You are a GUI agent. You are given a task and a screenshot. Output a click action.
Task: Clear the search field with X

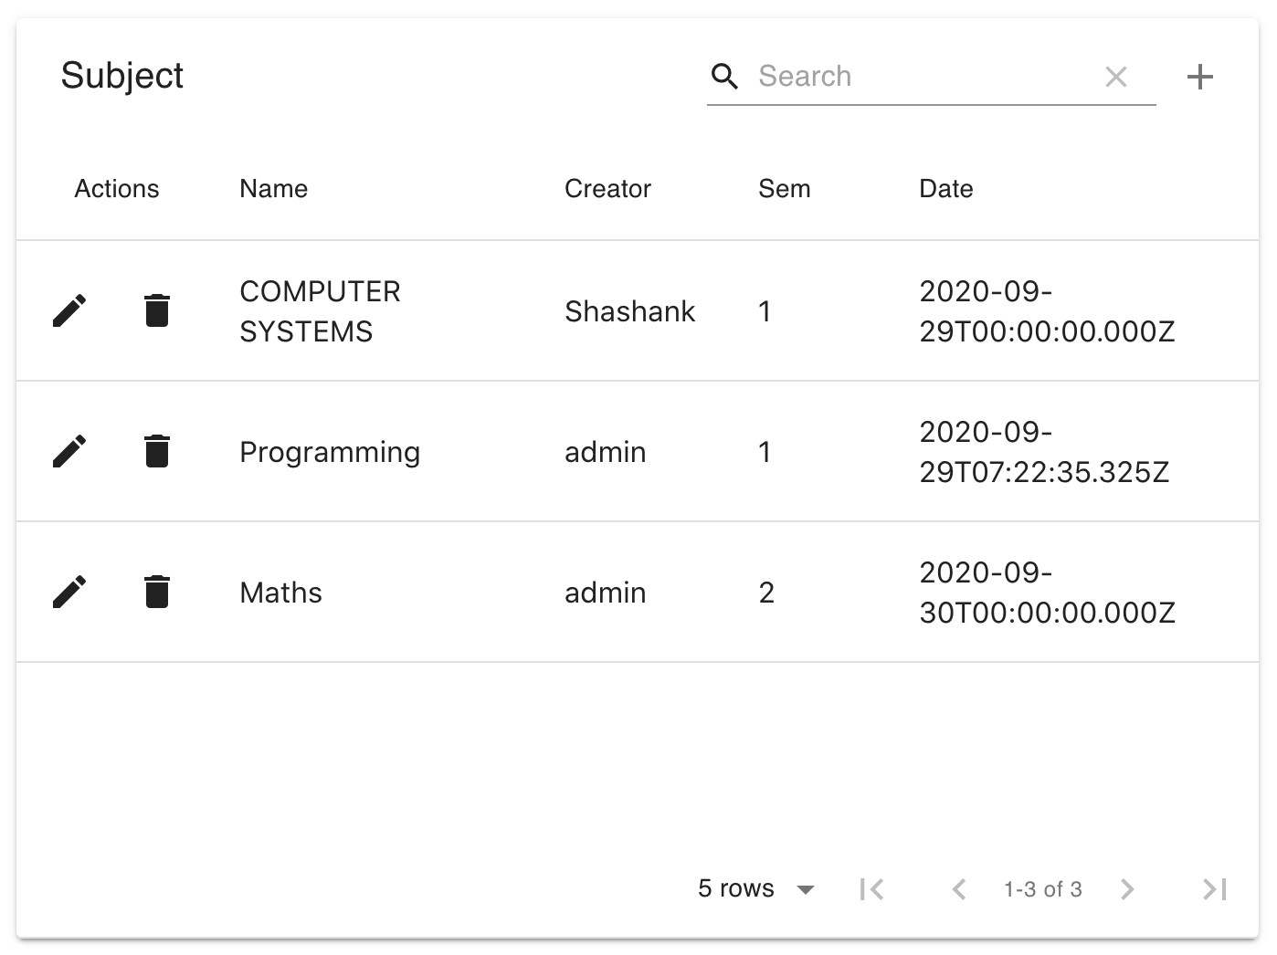pos(1116,77)
